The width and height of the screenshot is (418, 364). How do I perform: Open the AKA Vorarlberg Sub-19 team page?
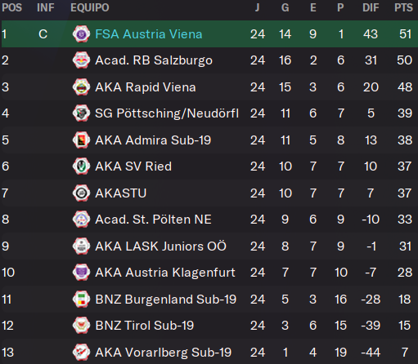click(164, 353)
